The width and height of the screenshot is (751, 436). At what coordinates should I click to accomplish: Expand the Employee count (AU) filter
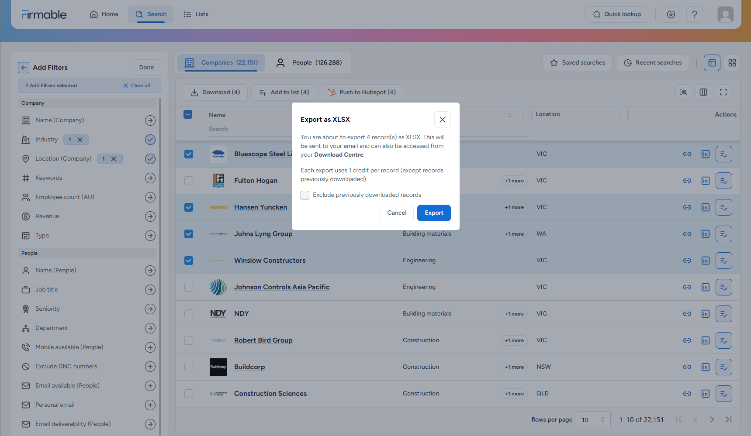pyautogui.click(x=150, y=197)
